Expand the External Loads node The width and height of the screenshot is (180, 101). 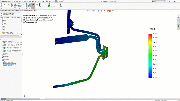pos(1,56)
